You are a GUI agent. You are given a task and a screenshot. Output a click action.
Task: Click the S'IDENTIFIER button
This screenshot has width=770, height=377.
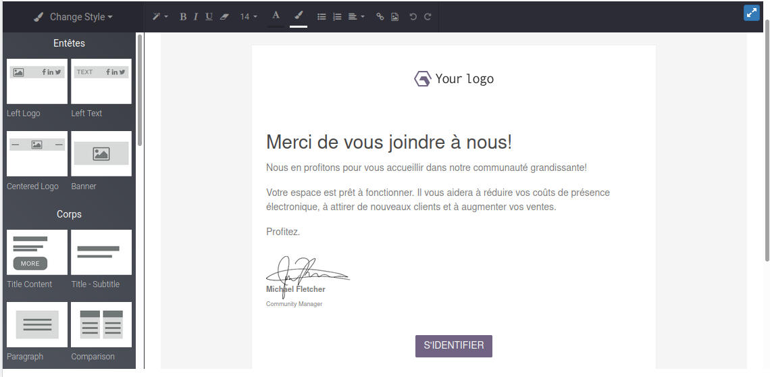pos(453,346)
